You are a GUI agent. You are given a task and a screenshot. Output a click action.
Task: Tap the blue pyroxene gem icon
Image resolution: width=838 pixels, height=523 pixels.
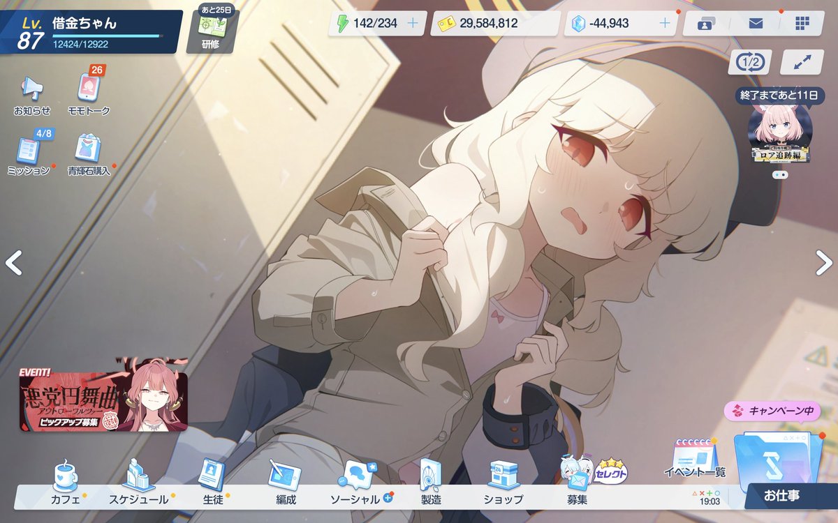point(577,23)
